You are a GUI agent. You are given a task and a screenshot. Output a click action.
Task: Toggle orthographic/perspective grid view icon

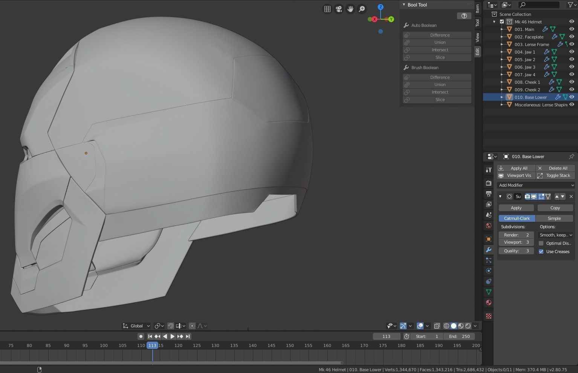[x=327, y=9]
